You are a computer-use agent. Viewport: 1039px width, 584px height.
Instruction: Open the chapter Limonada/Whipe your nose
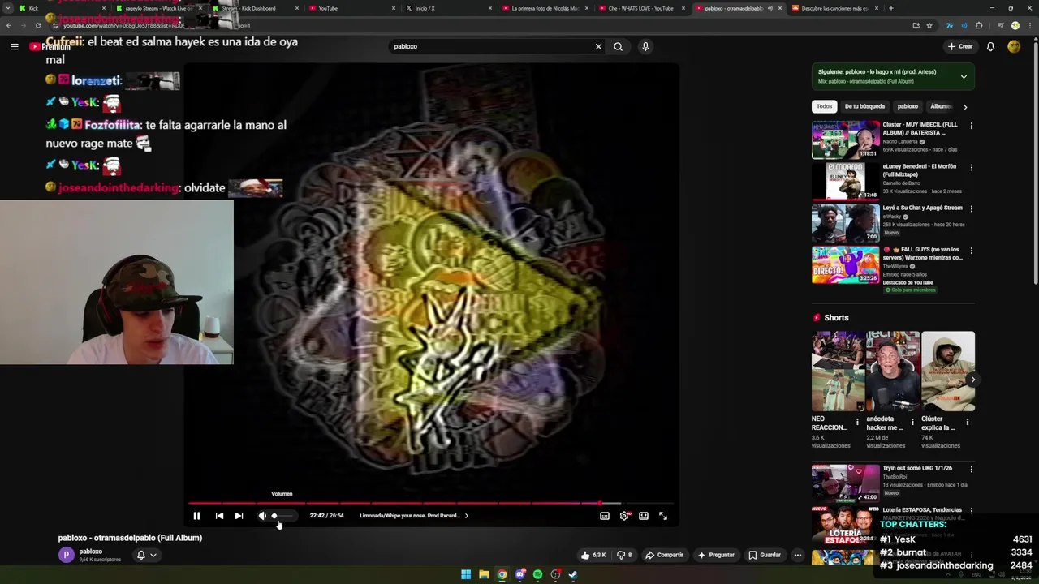pyautogui.click(x=414, y=516)
